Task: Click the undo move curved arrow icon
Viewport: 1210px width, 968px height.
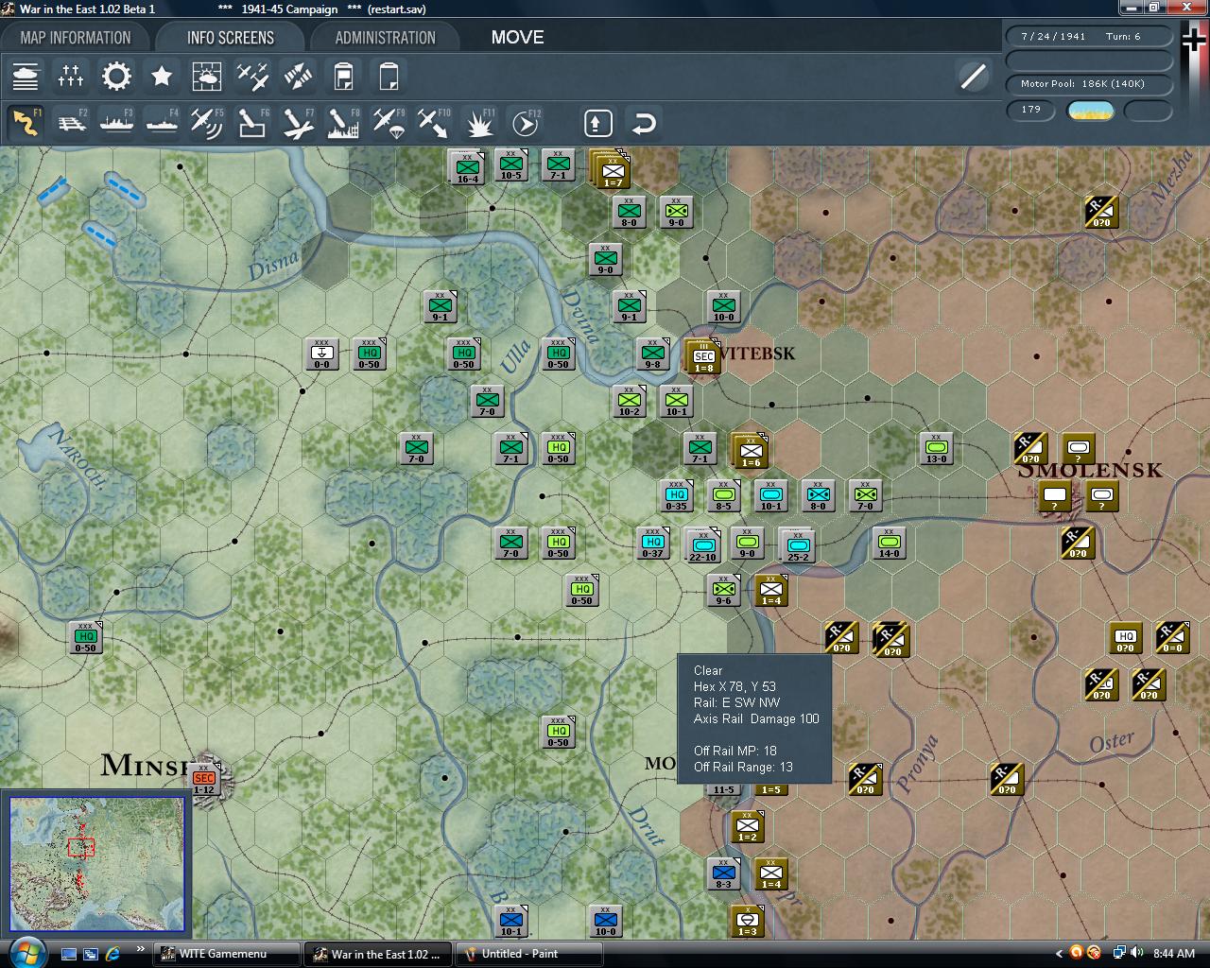Action: coord(644,123)
